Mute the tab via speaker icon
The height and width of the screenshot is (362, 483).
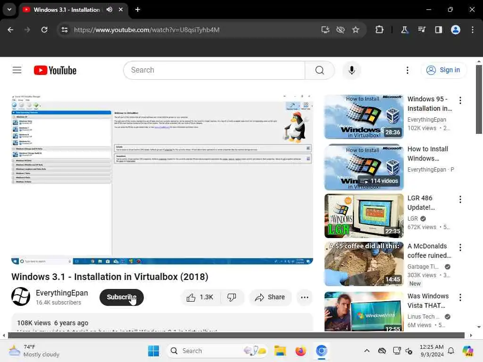coord(109,9)
